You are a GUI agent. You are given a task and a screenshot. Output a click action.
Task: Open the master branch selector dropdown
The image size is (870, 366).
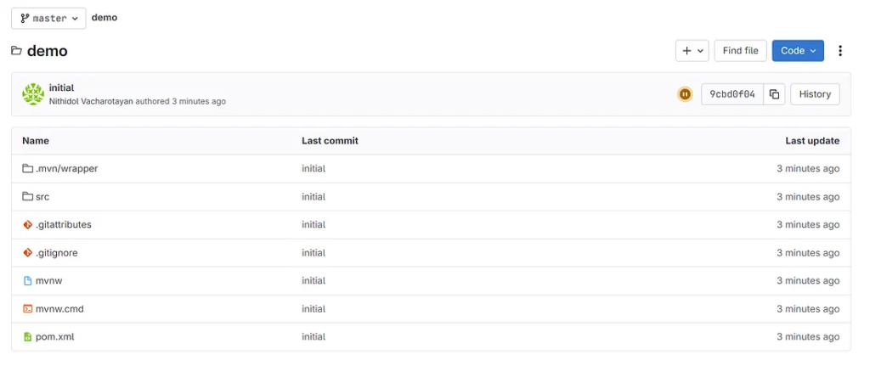(x=48, y=18)
